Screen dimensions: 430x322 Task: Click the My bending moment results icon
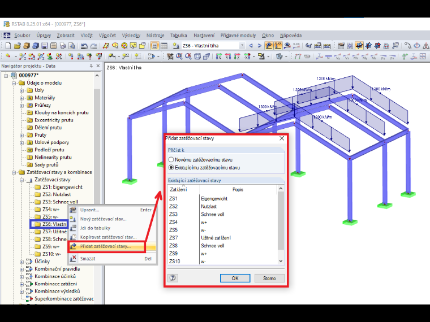tap(365, 56)
